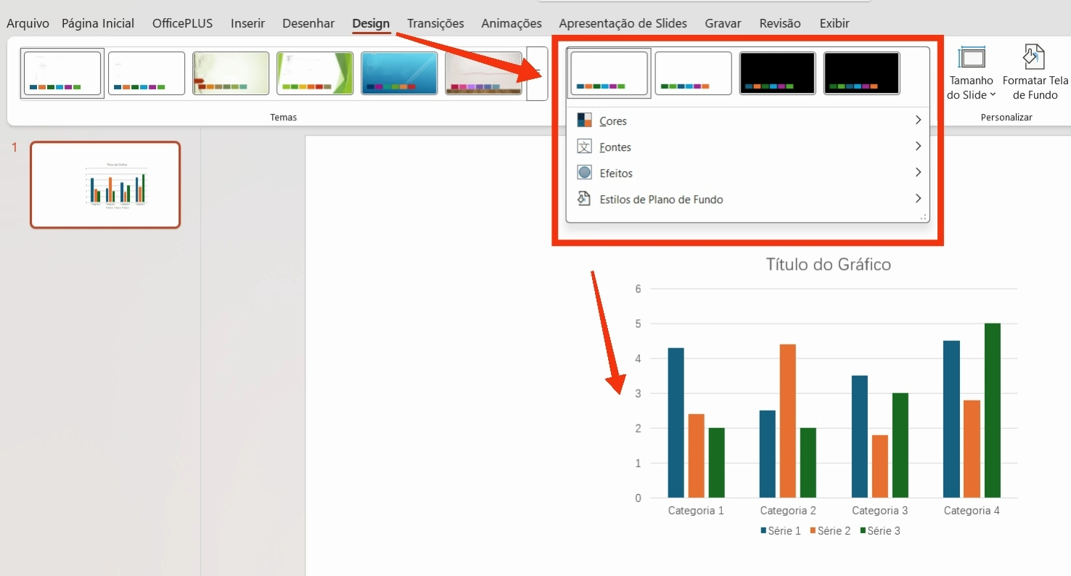Click the Série 3 legend entry
The image size is (1071, 576).
tap(880, 531)
